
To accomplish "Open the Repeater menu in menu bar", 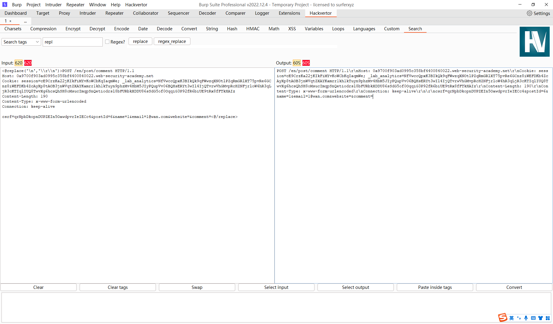I will click(x=75, y=4).
